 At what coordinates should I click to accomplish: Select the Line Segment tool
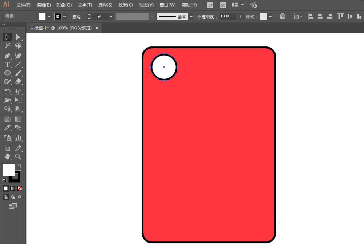(x=18, y=64)
